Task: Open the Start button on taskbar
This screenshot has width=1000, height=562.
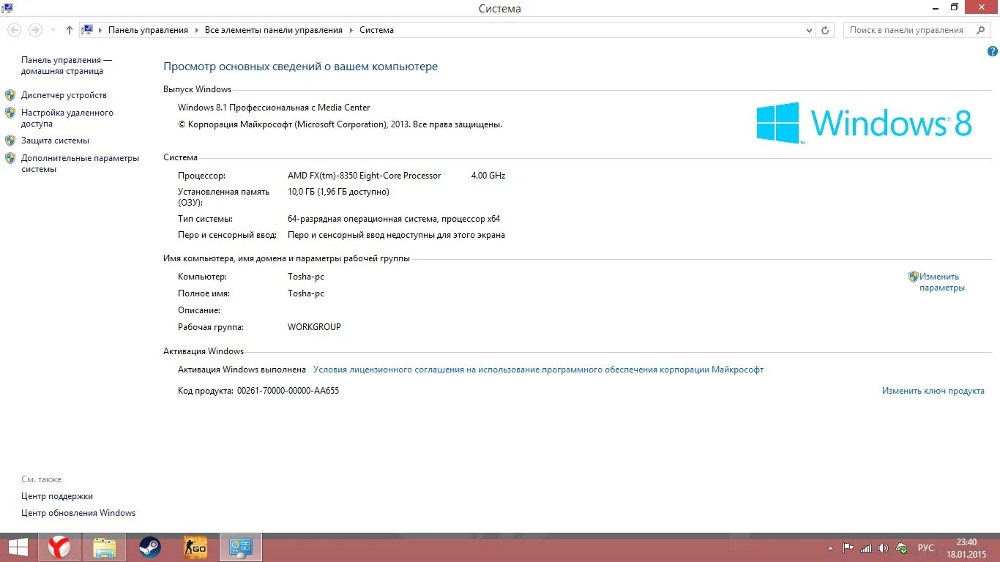Action: 18,547
